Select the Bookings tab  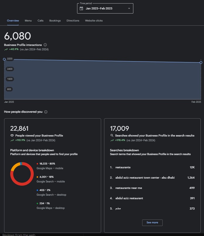55,21
